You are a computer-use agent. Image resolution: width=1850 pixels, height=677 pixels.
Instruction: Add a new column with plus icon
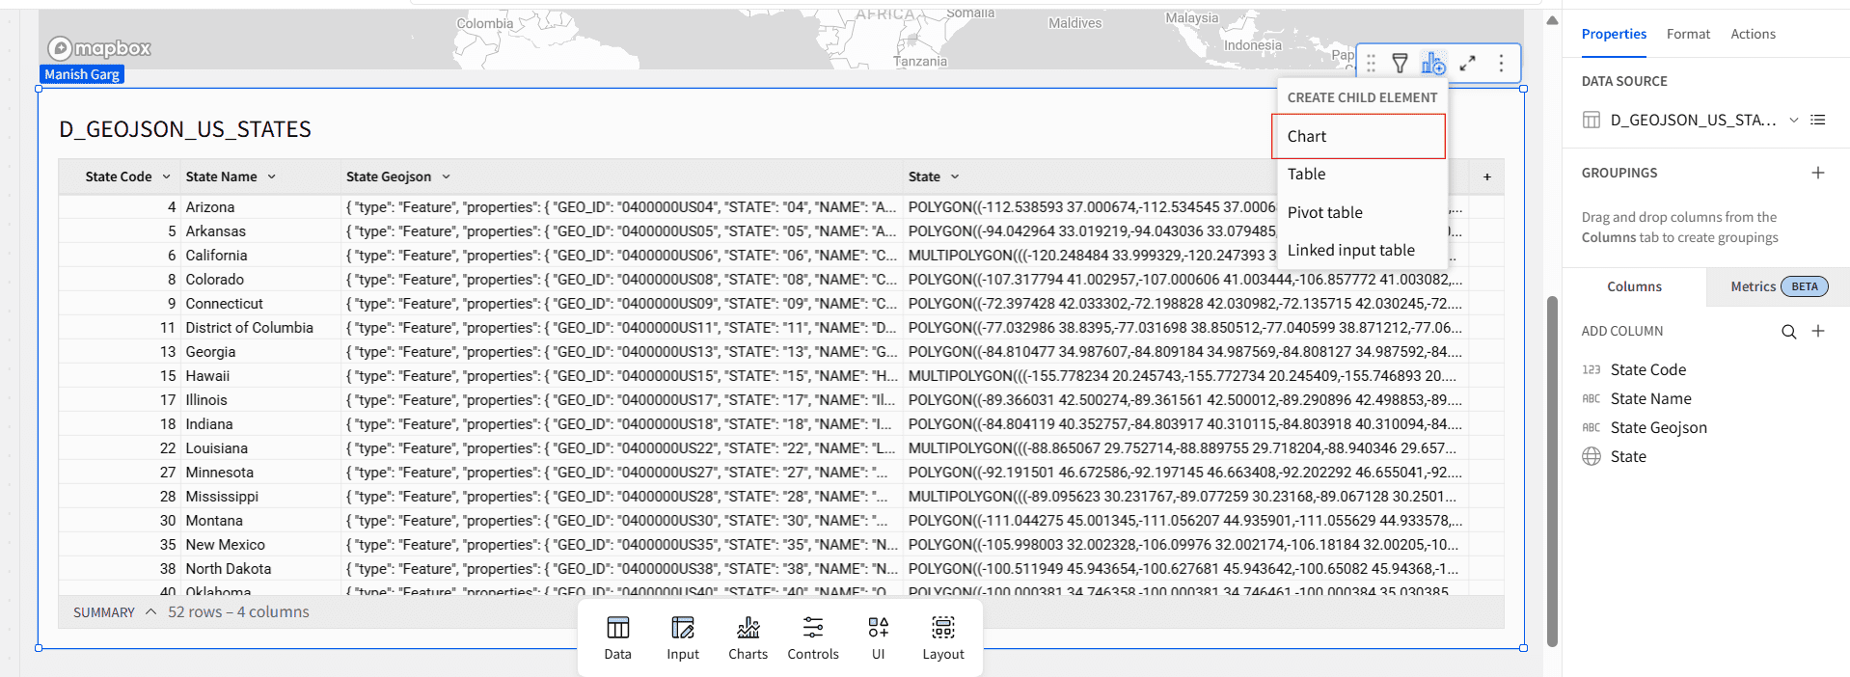[x=1818, y=331]
